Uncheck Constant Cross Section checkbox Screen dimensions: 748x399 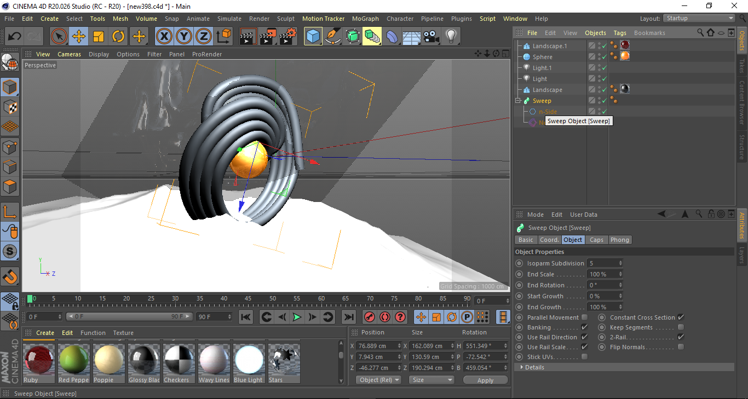click(x=681, y=317)
